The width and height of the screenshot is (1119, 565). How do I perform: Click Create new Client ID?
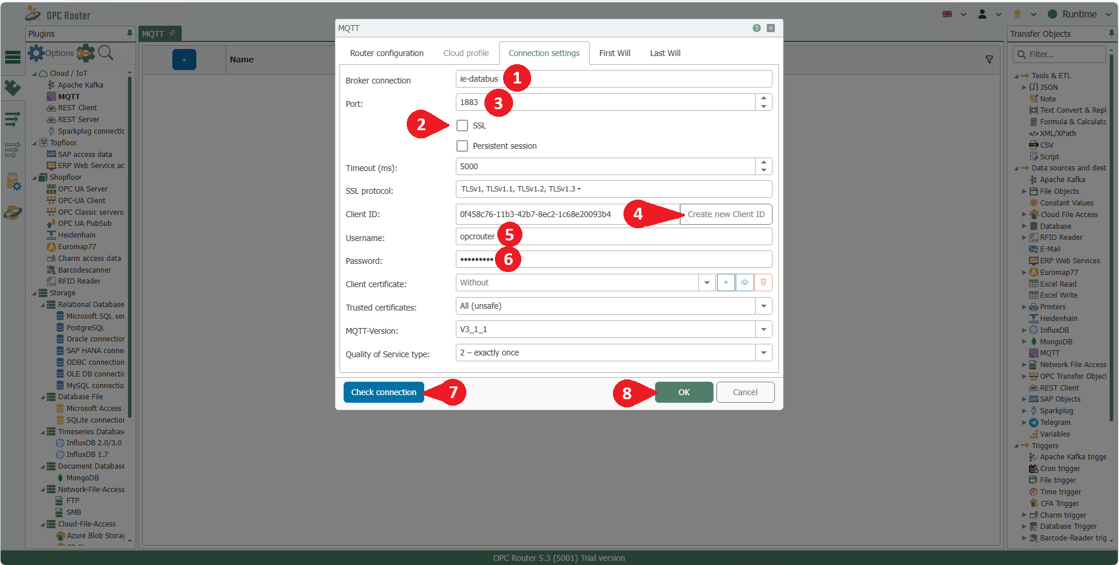pos(726,214)
